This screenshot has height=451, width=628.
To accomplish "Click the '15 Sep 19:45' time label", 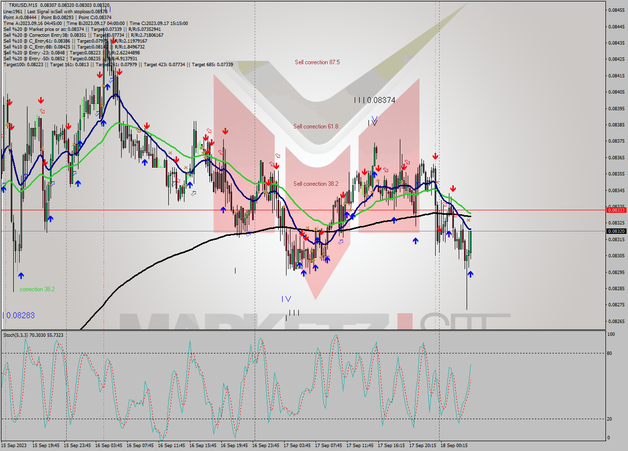I will [x=46, y=445].
